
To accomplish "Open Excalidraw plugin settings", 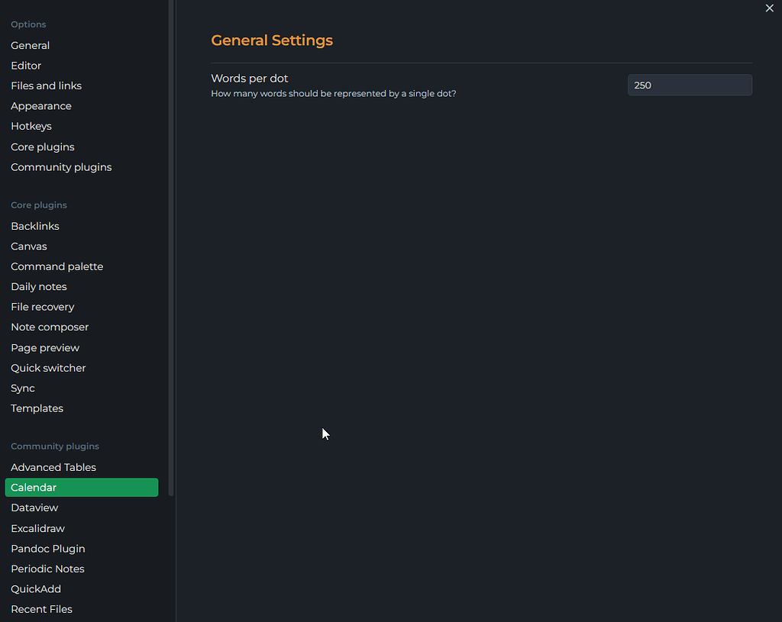I will click(x=37, y=528).
